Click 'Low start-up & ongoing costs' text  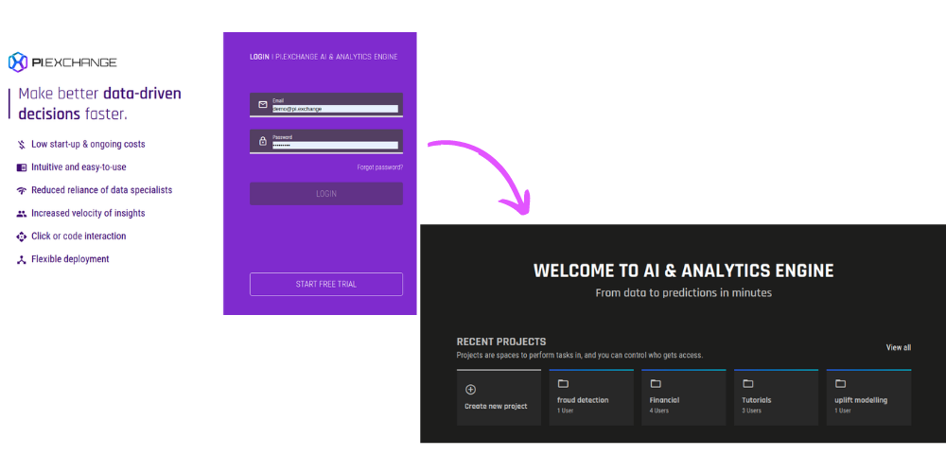click(x=88, y=145)
